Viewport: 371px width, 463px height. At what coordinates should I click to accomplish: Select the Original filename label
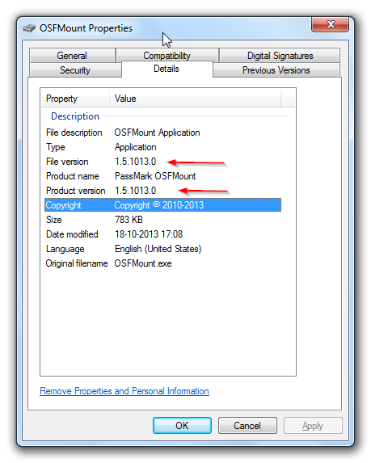coord(77,263)
